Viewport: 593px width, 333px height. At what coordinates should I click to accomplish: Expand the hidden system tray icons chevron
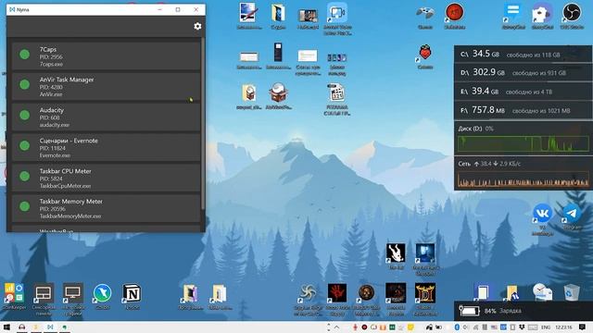click(x=336, y=327)
